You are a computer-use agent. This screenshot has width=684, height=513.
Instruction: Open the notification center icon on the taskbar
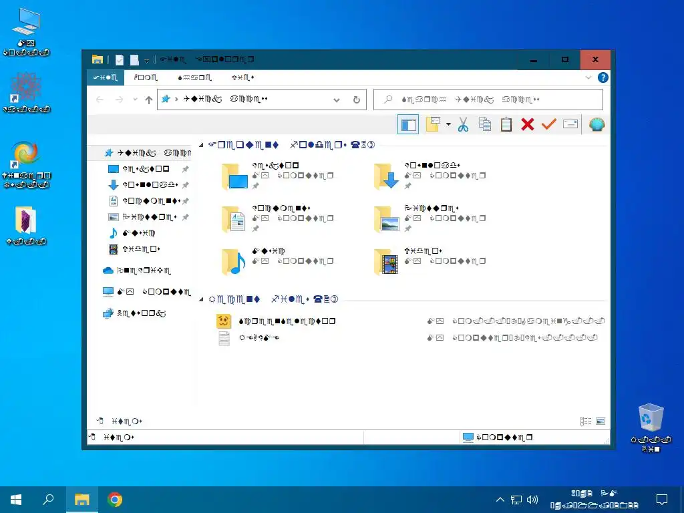(662, 500)
